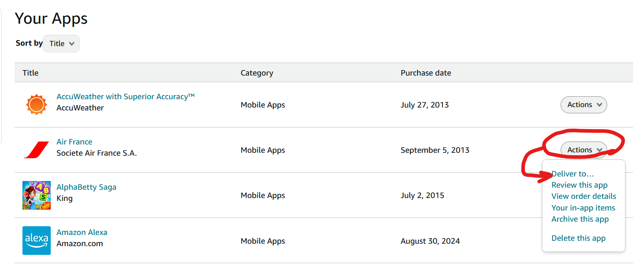The image size is (633, 269).
Task: Select Review this app in the menu
Action: pyautogui.click(x=579, y=185)
